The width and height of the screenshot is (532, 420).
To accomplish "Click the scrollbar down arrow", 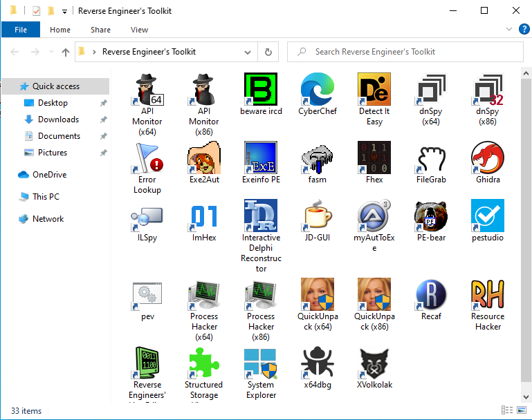I will (x=526, y=397).
